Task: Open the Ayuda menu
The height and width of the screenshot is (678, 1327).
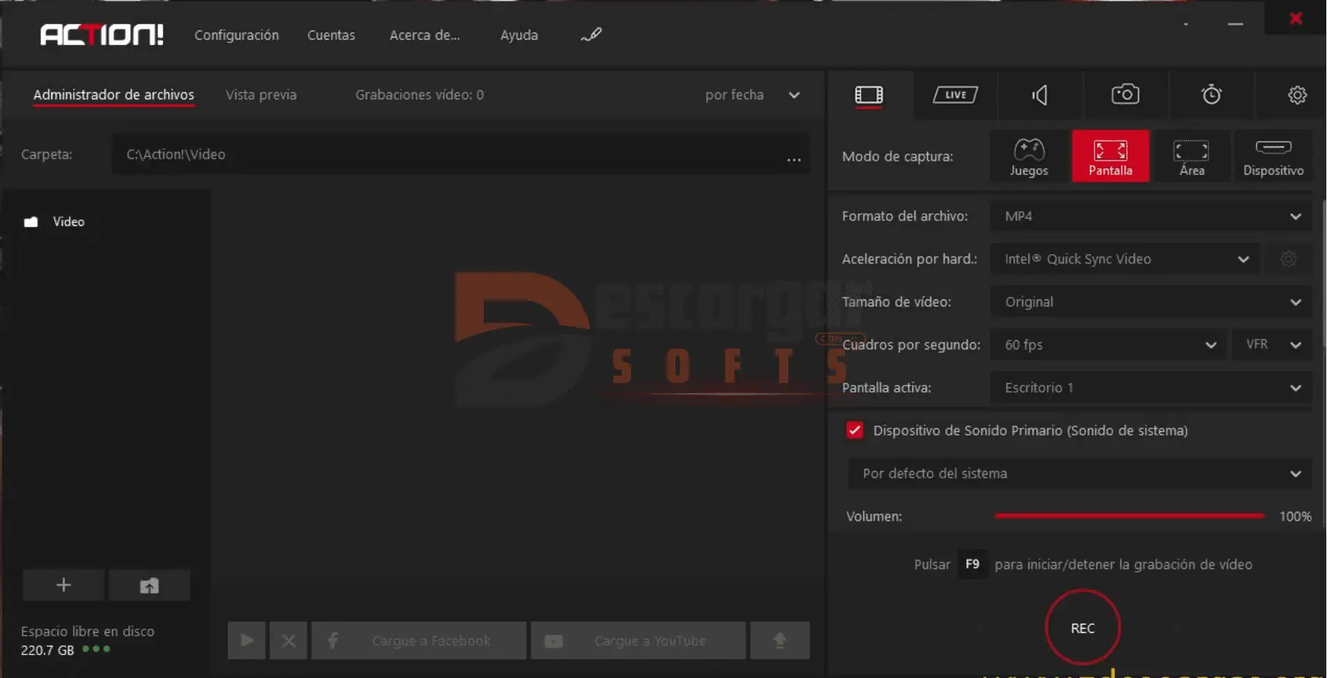Action: [x=519, y=35]
